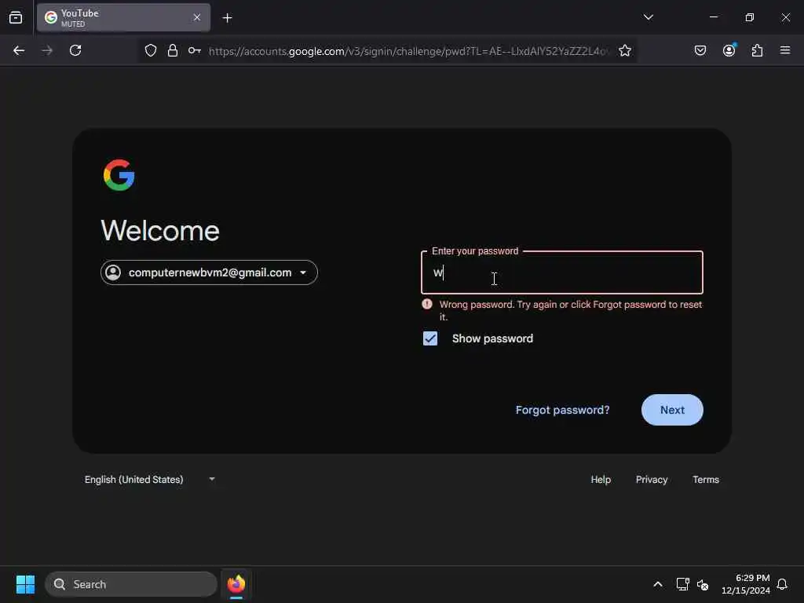Viewport: 804px width, 603px height.
Task: Open the Firefox application menu
Action: [x=785, y=50]
